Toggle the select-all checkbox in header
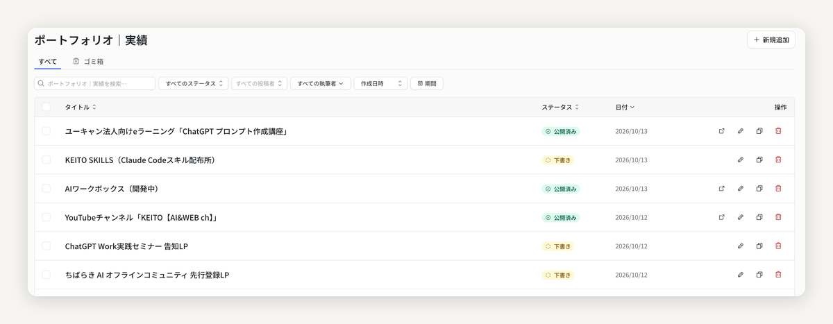The image size is (833, 324). pos(47,107)
